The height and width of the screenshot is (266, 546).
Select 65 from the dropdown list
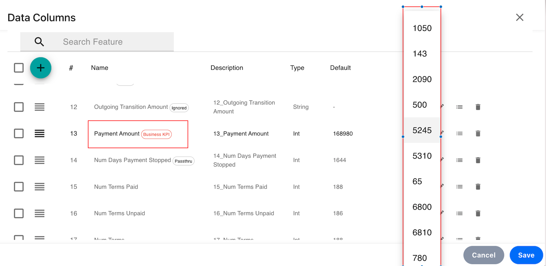pos(422,181)
